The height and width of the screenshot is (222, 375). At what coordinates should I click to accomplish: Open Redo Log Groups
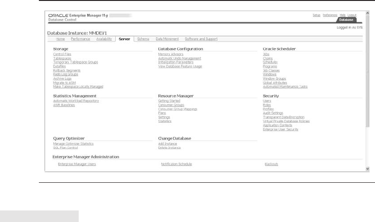click(66, 74)
